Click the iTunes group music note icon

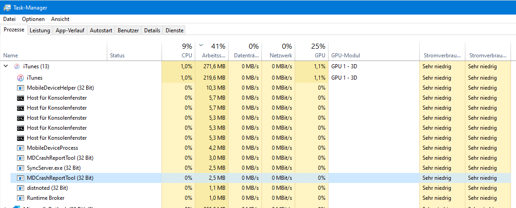[x=17, y=67]
